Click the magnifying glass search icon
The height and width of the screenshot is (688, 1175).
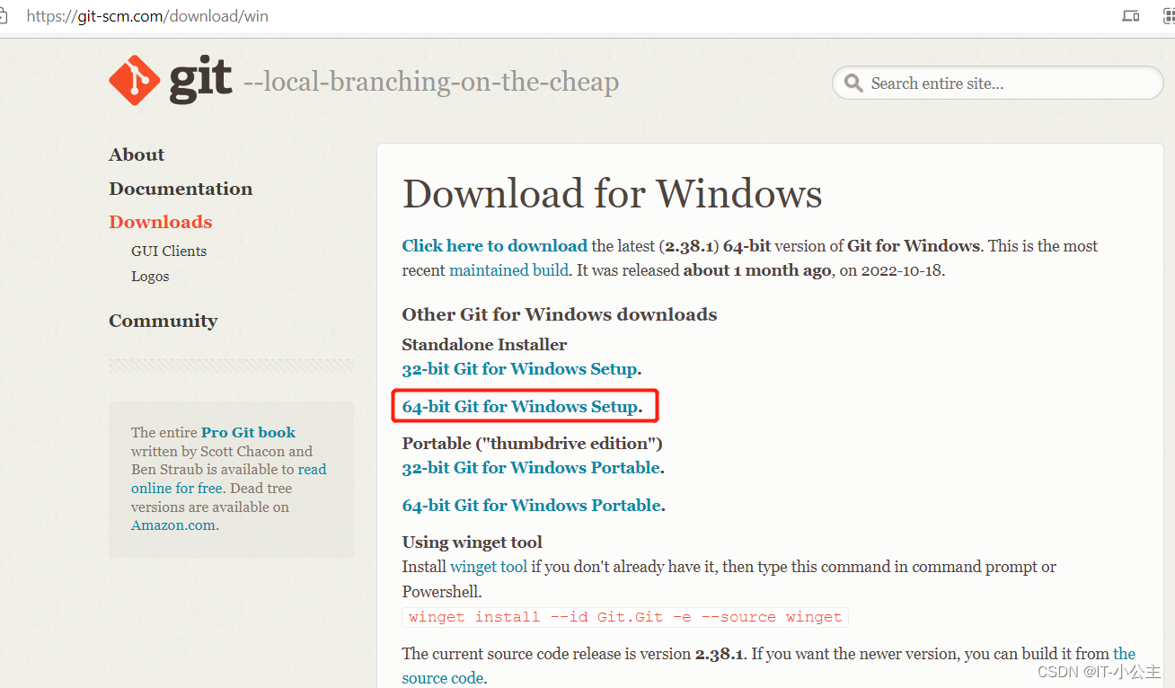[x=853, y=83]
